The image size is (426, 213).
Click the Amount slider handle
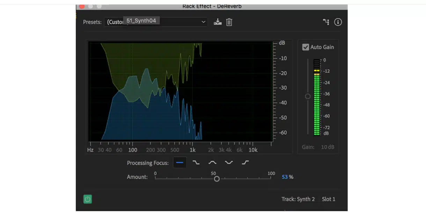[217, 179]
